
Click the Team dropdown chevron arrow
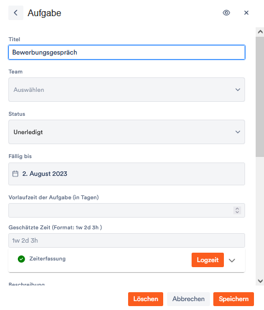[x=238, y=90]
